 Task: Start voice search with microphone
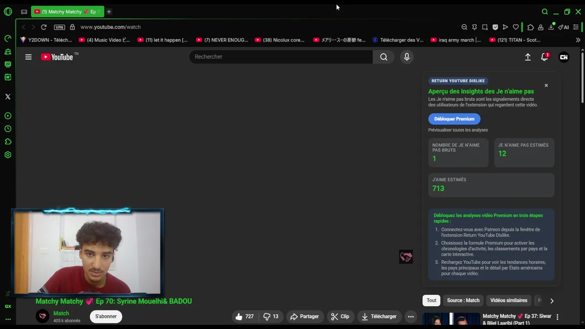pyautogui.click(x=407, y=57)
